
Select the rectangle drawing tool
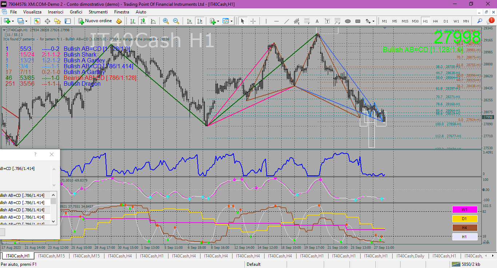click(x=358, y=21)
